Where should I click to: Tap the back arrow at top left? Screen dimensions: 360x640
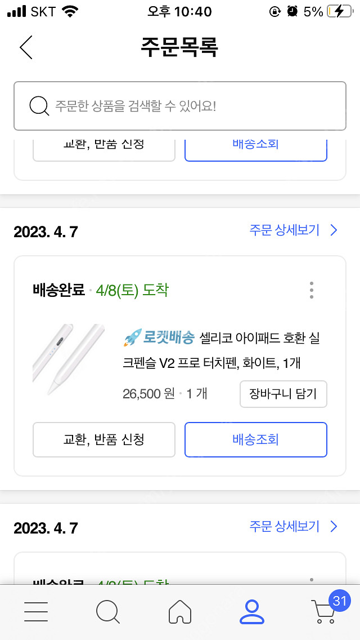tap(26, 47)
